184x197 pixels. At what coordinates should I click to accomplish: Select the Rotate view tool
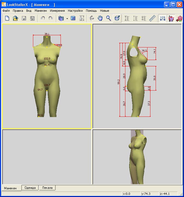pos(92,18)
